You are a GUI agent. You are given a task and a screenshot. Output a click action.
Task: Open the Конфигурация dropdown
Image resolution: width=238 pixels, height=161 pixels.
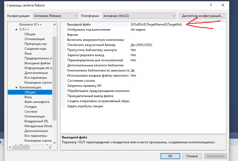(55, 16)
